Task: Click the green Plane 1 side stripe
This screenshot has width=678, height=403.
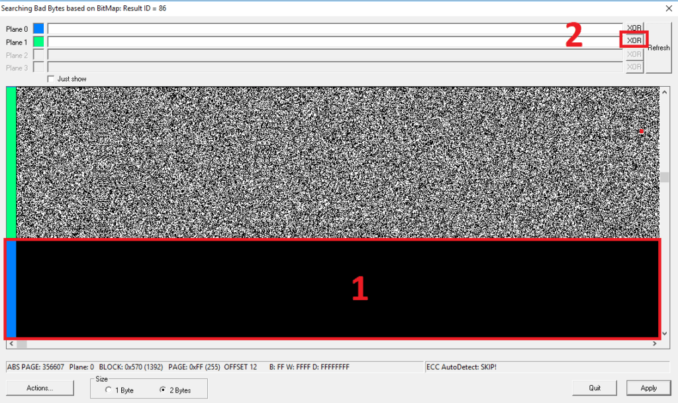Action: point(11,162)
